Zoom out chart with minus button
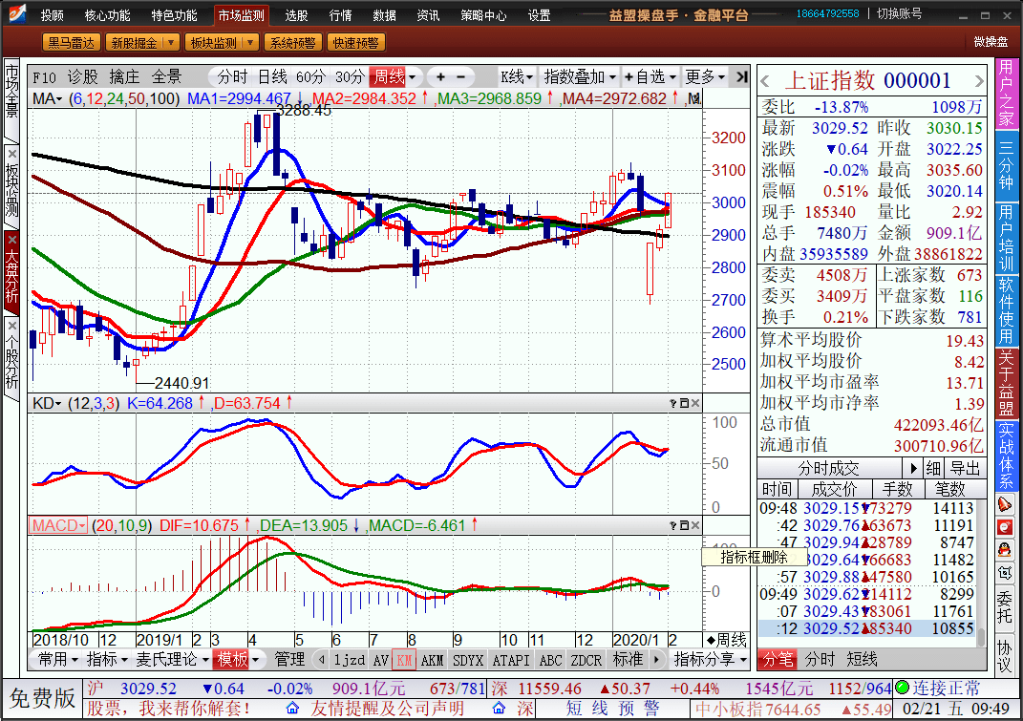1023x721 pixels. click(x=460, y=77)
